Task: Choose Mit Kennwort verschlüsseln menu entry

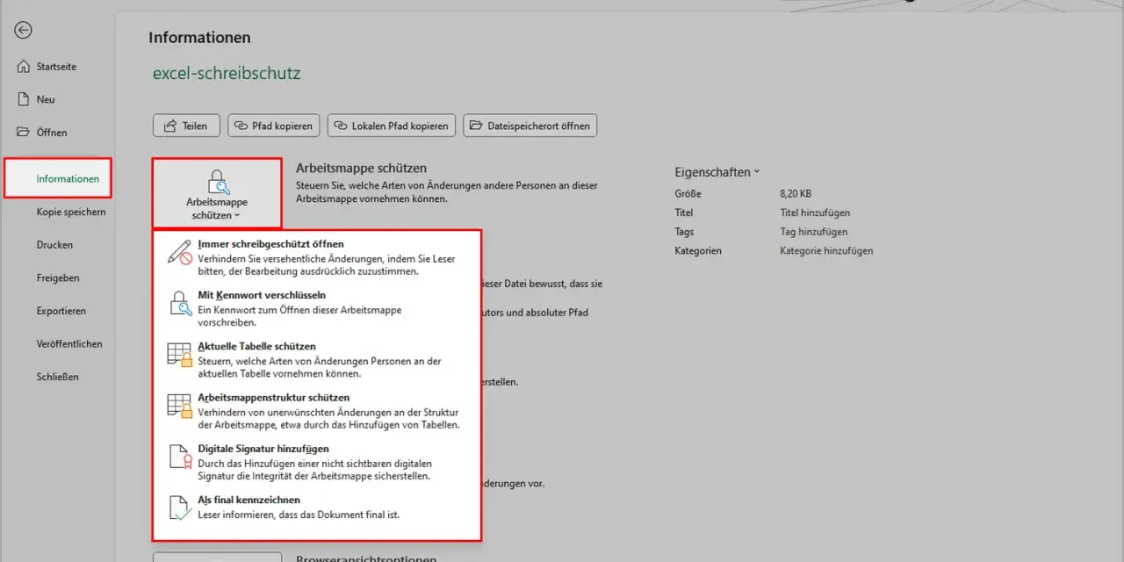Action: [317, 308]
